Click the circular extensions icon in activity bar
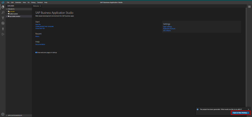 (x=3, y=23)
